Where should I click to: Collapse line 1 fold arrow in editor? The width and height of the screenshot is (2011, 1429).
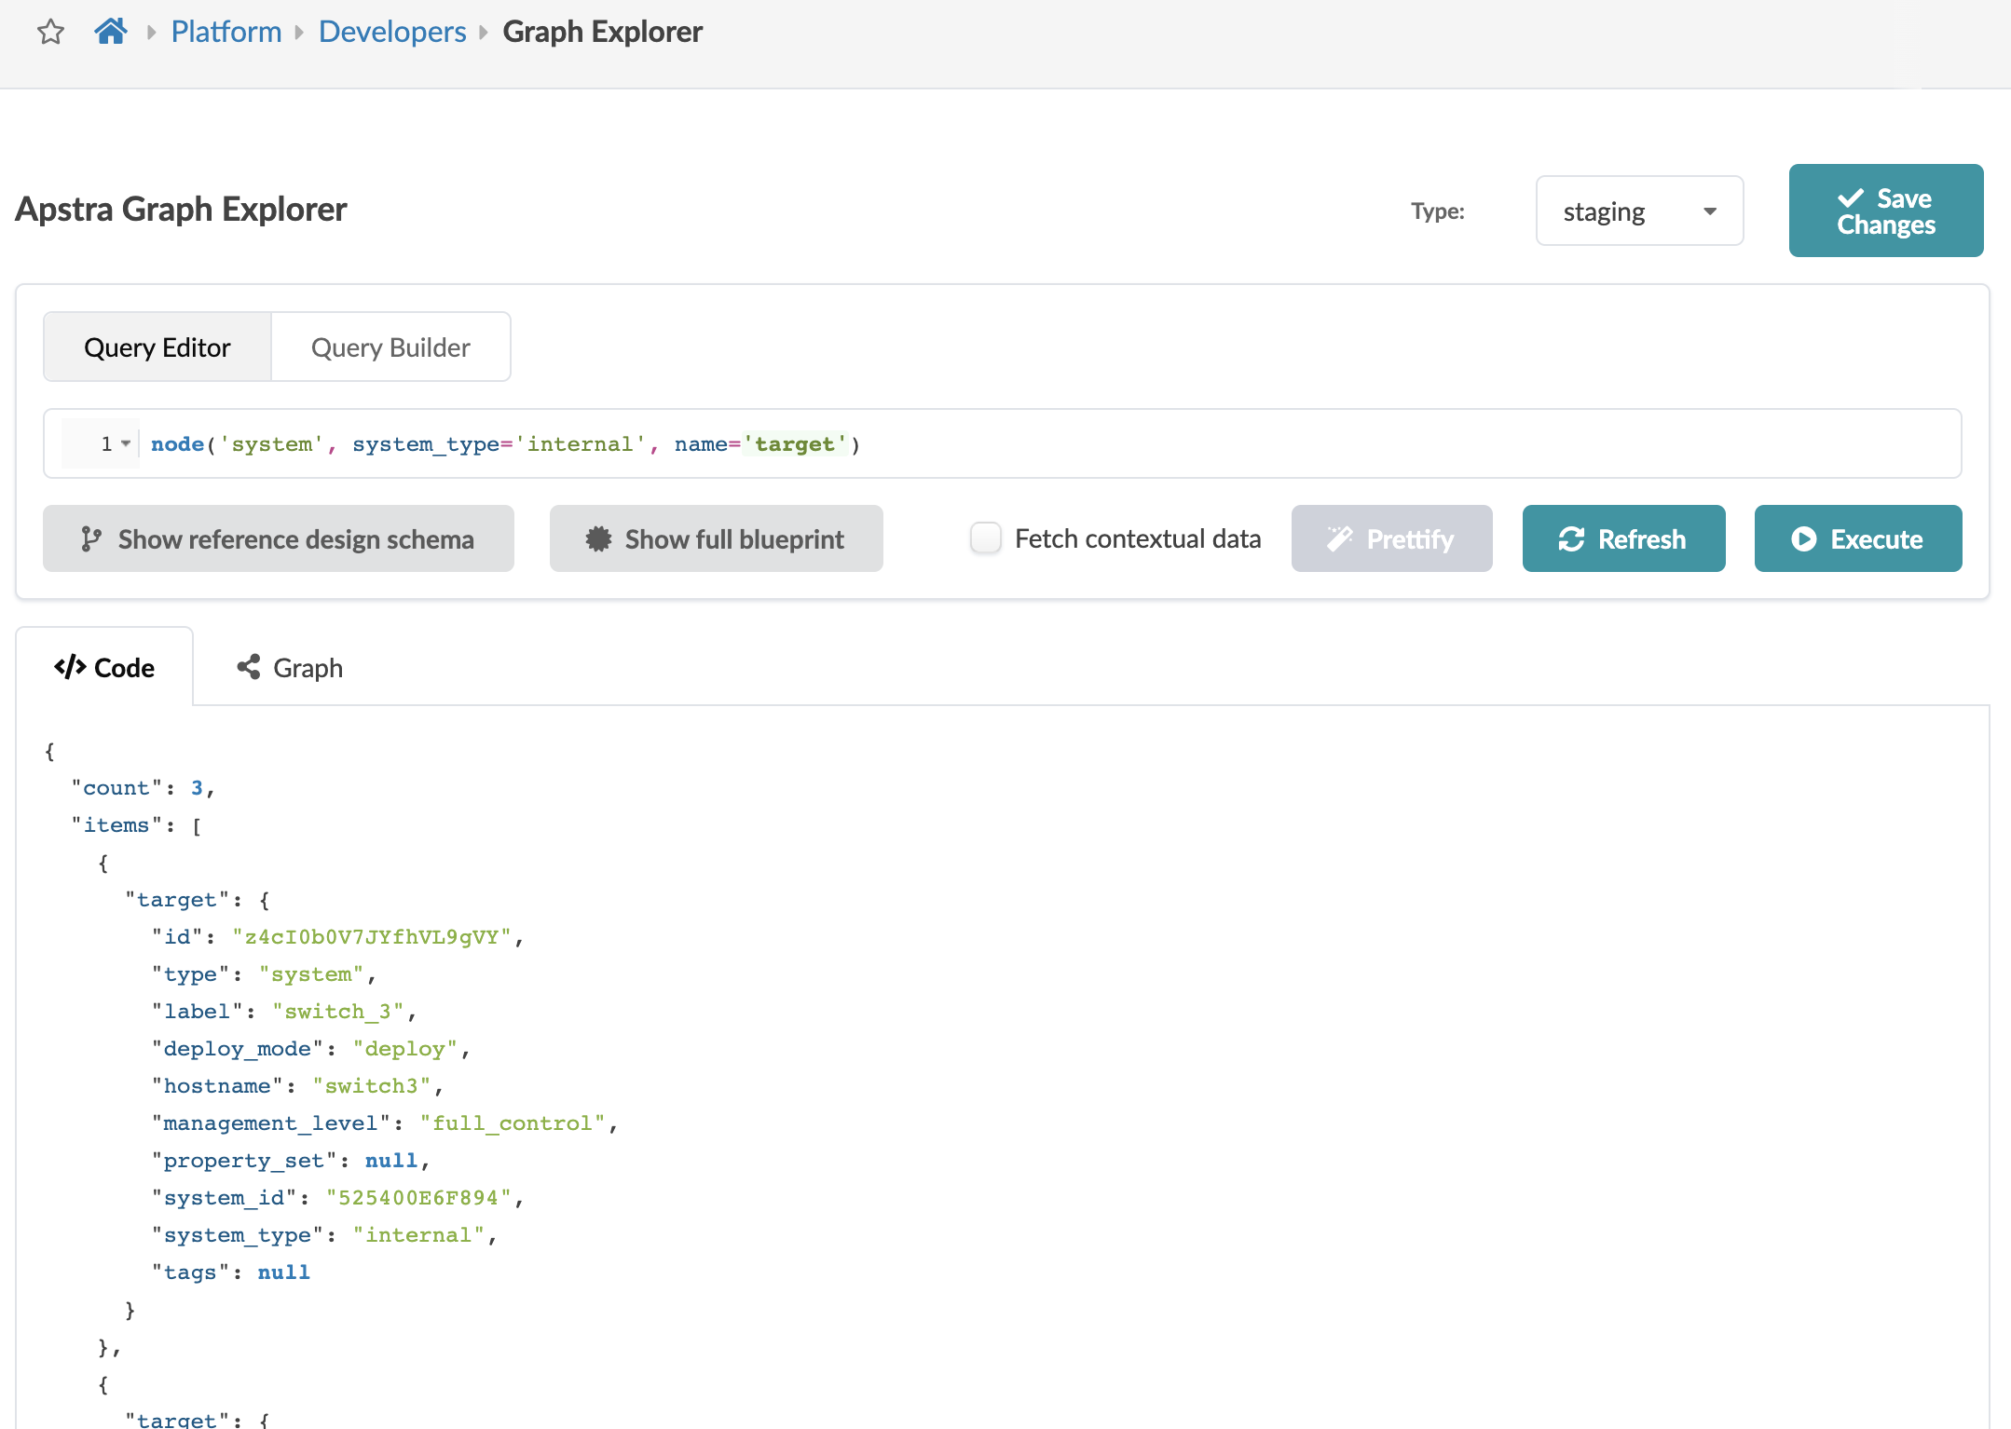126,443
